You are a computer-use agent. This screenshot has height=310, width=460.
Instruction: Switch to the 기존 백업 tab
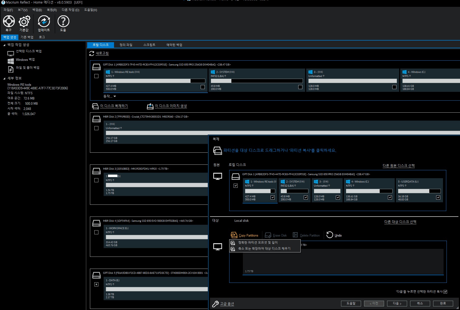point(27,37)
